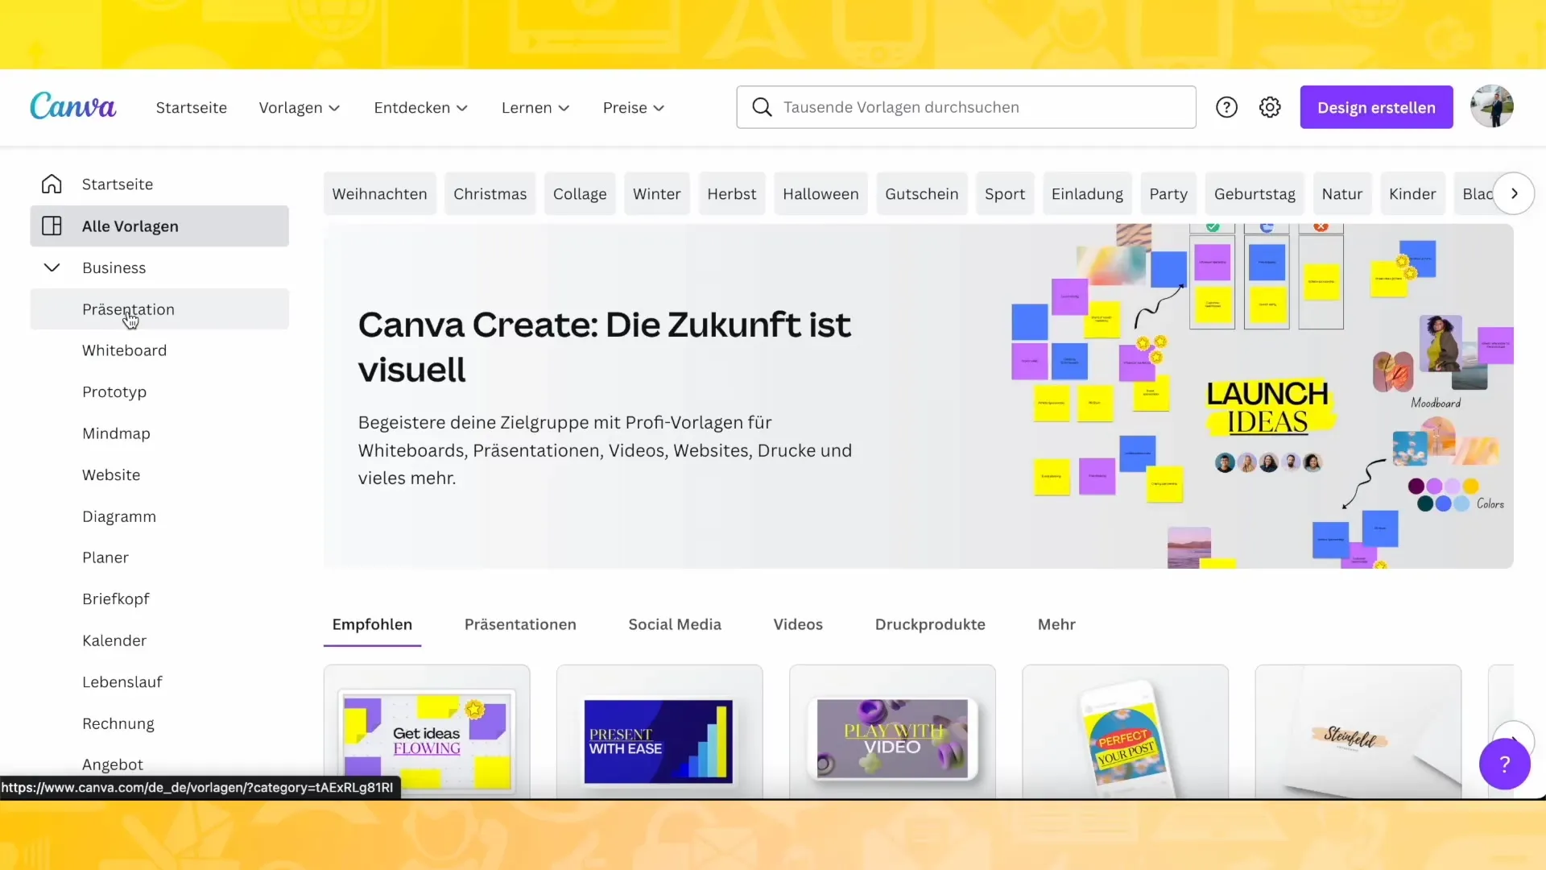
Task: Collapse the Business section chevron
Action: coord(52,267)
